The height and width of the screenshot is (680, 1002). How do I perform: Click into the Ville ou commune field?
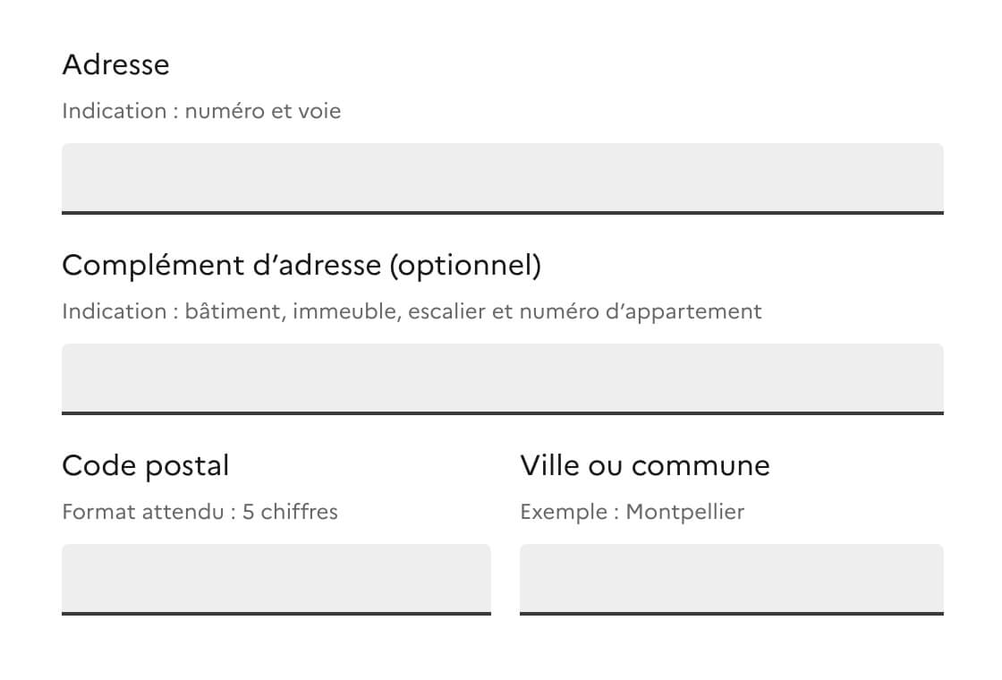[x=731, y=578]
